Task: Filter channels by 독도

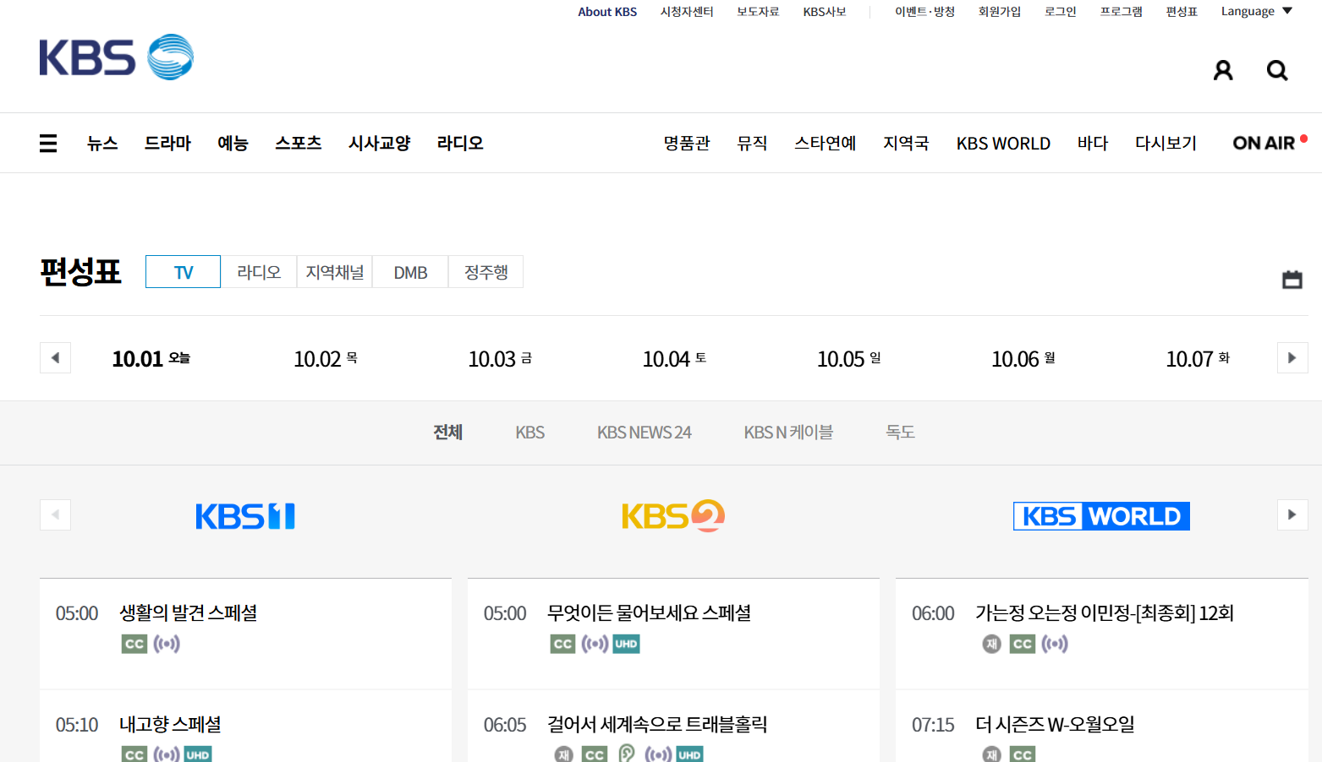Action: [900, 433]
